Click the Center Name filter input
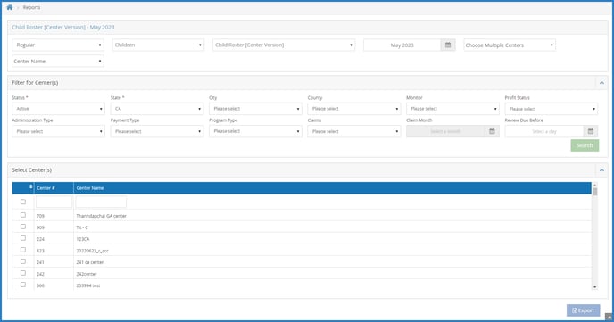The width and height of the screenshot is (614, 322). (x=101, y=202)
